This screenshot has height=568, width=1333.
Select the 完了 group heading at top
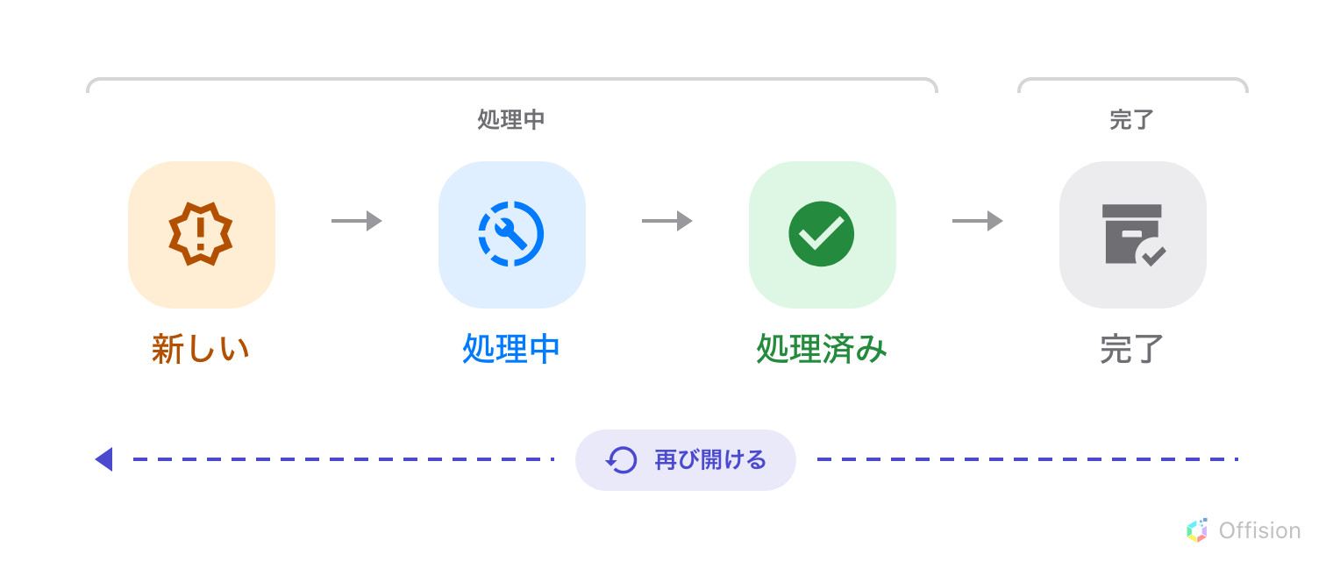coord(1132,120)
